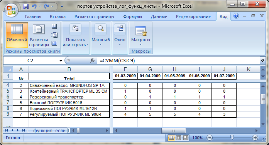The height and width of the screenshot is (145, 269).
Task: Customize Quick Access Toolbar dropdown
Action: [x=62, y=7]
